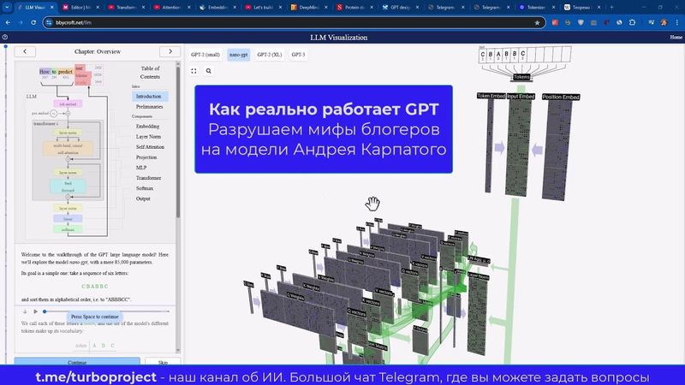Screen dimensions: 685x385
Task: Open the MLP chapter link
Action: (x=141, y=168)
